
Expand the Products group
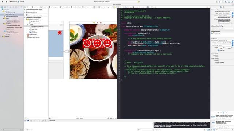2,36
